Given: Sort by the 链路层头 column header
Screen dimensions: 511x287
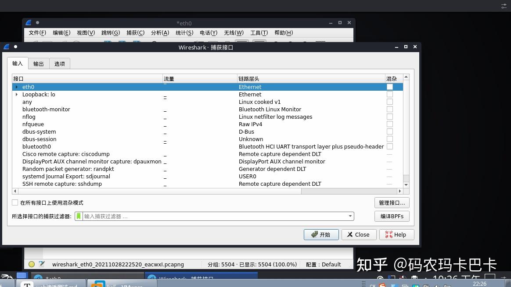Looking at the screenshot, I should click(x=311, y=79).
